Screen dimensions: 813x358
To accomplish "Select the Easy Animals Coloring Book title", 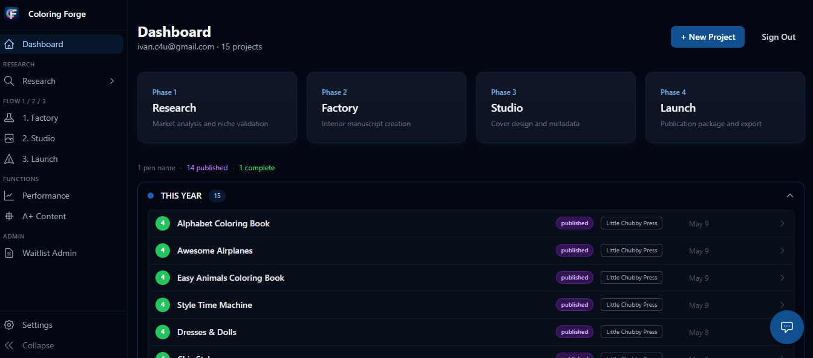I will (x=230, y=278).
